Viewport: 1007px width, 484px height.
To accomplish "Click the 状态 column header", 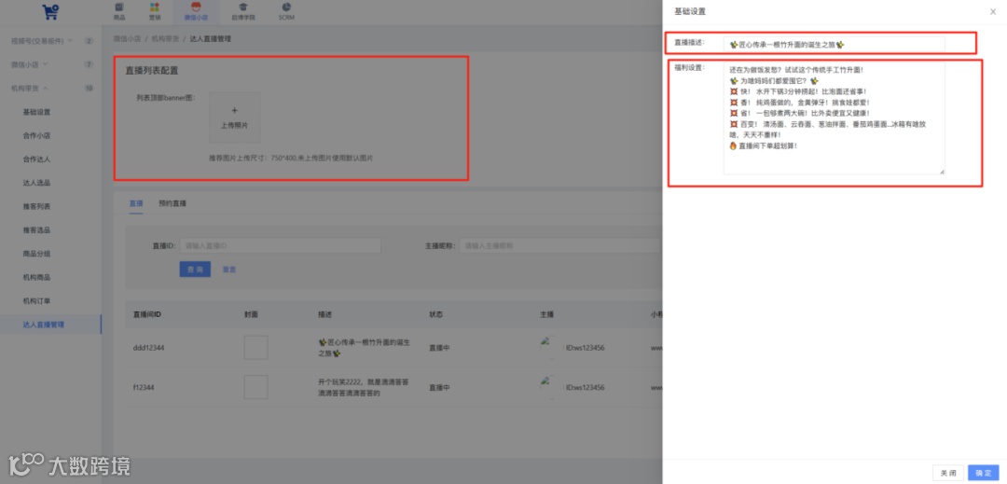I will 436,314.
